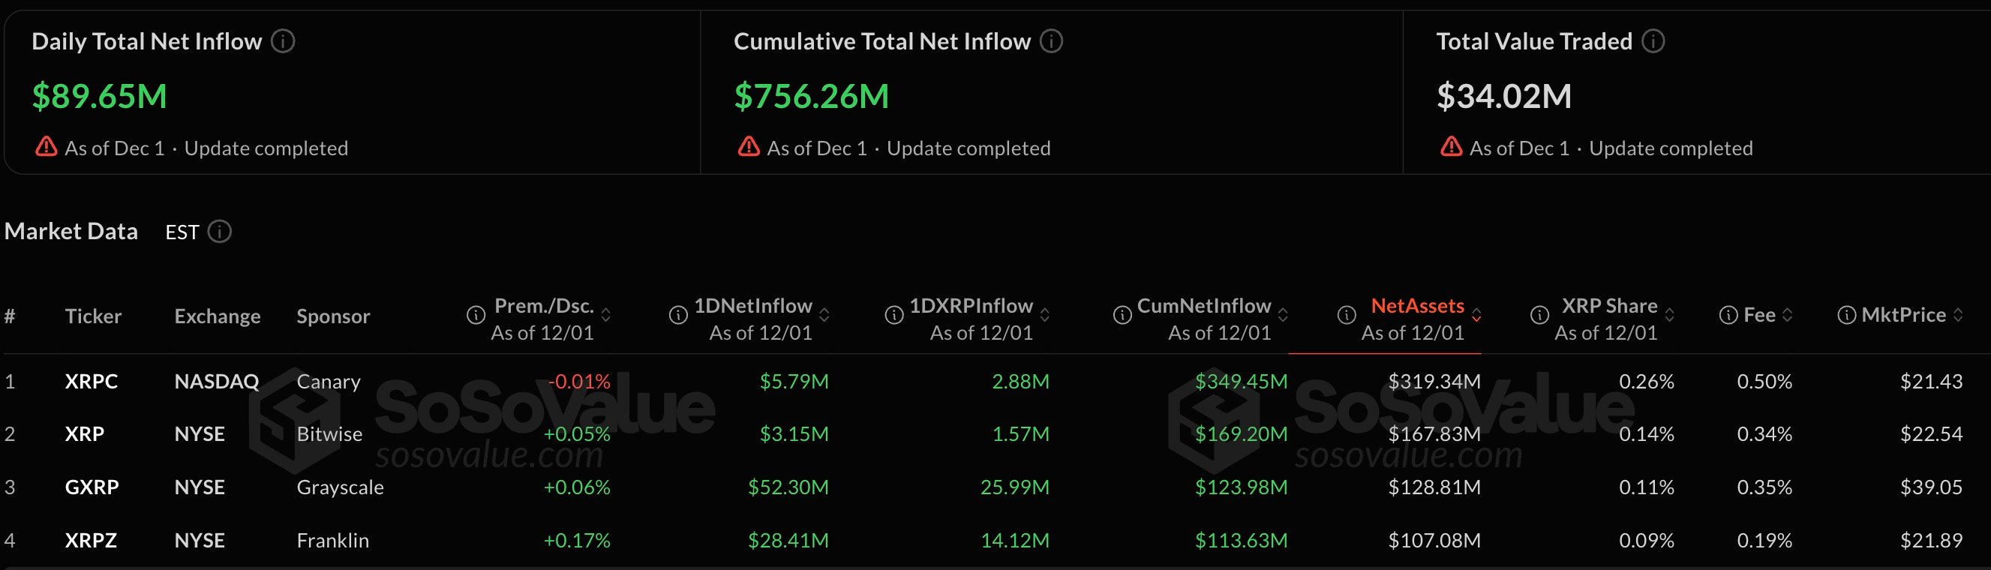Click Grayscale sponsor name

pos(340,487)
